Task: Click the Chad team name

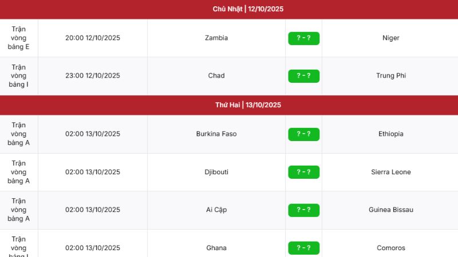Action: [x=216, y=76]
